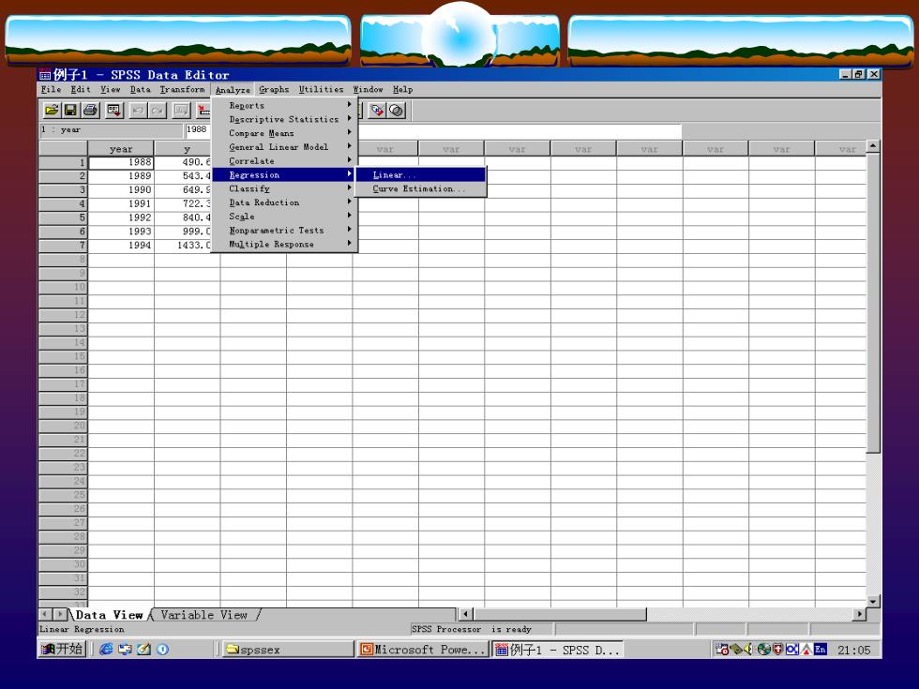Choose Linear... from the Regression submenu
The width and height of the screenshot is (919, 689).
tap(421, 174)
